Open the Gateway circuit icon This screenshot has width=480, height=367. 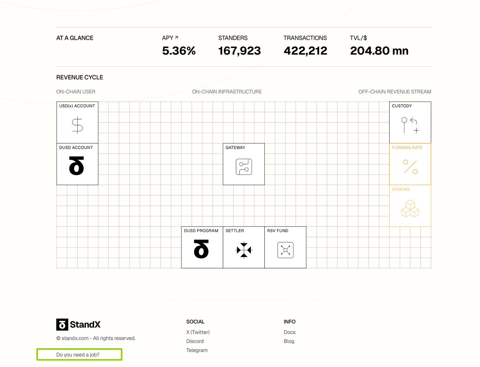244,167
